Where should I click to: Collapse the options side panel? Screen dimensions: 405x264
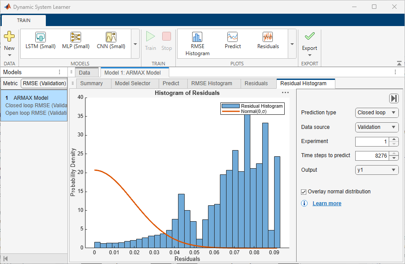click(x=394, y=98)
